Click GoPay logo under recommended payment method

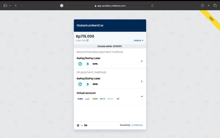(80, 64)
